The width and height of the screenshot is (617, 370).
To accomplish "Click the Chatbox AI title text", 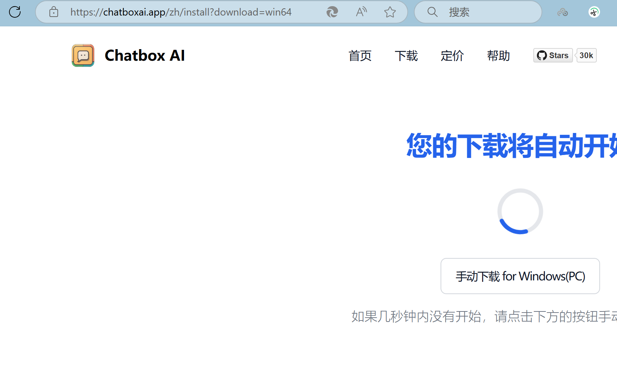I will click(145, 55).
